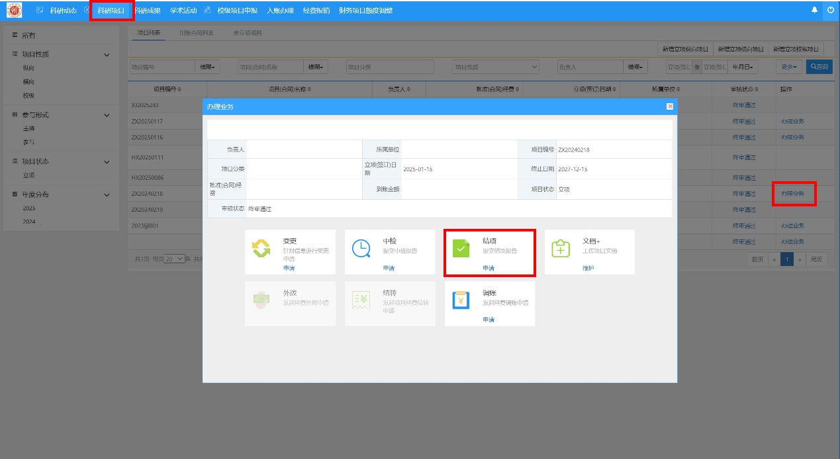Image resolution: width=840 pixels, height=459 pixels.
Task: Click the 项目编号 search input field
Action: pyautogui.click(x=162, y=67)
